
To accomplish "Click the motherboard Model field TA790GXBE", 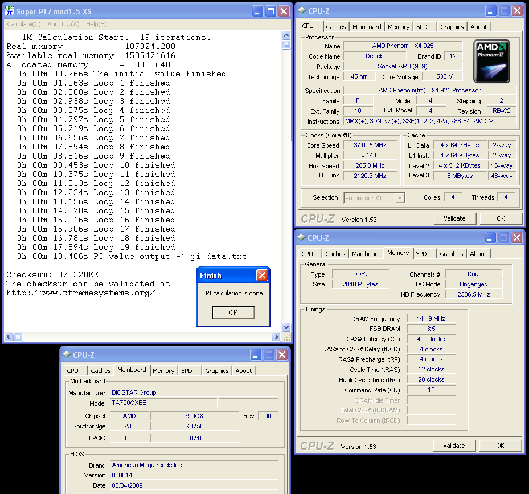I will tap(163, 403).
